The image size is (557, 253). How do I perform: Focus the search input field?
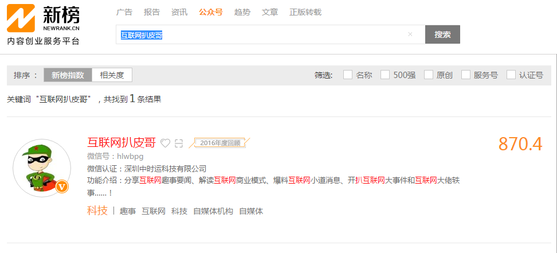tap(270, 34)
